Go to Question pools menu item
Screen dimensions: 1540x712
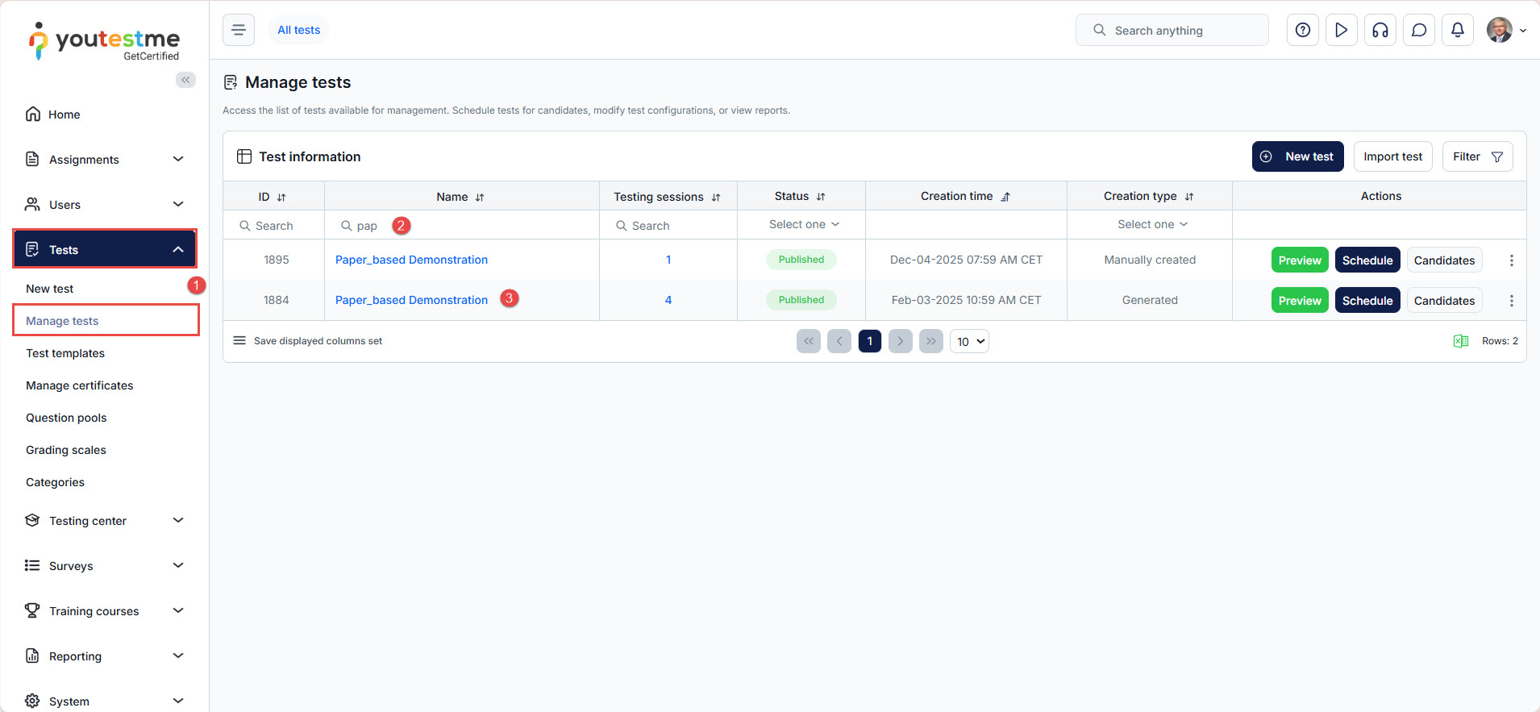(x=66, y=418)
